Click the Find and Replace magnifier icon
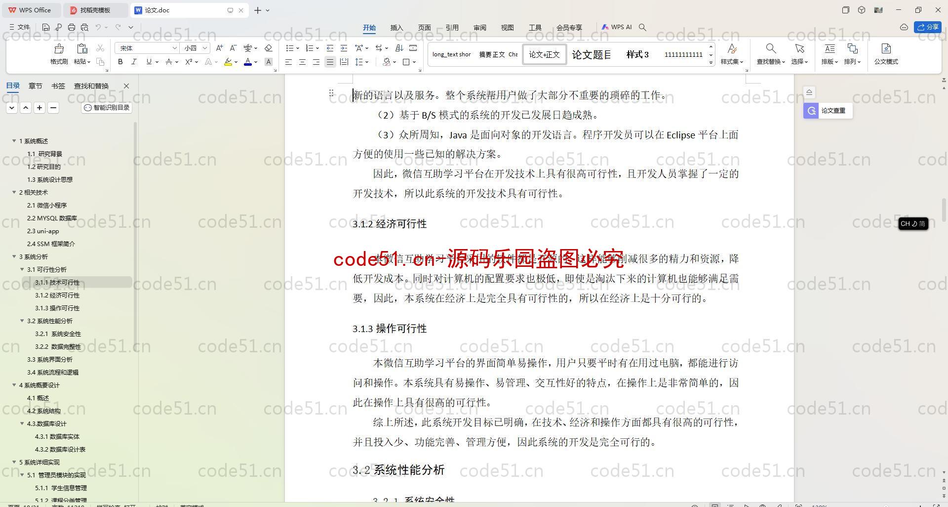This screenshot has height=507, width=948. click(771, 48)
